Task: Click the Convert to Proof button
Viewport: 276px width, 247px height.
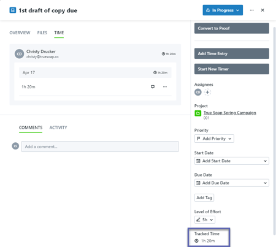Action: (x=232, y=28)
